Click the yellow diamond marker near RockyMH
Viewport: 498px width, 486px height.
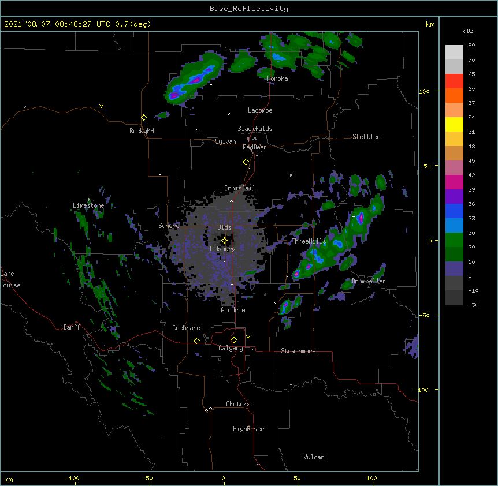pyautogui.click(x=144, y=118)
